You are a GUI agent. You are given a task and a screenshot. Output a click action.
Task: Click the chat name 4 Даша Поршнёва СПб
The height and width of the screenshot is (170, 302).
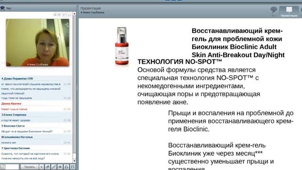point(17,79)
